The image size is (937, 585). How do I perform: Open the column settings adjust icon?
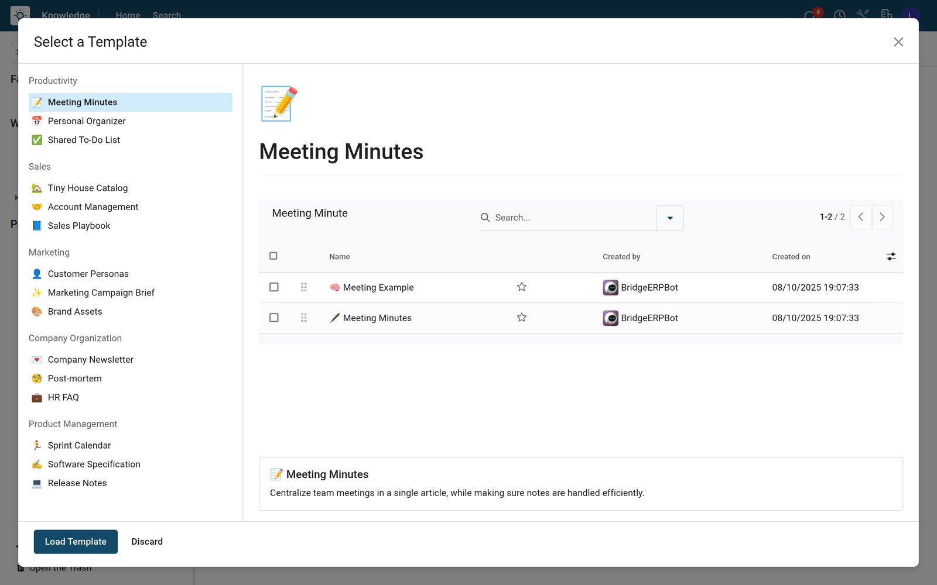click(891, 256)
